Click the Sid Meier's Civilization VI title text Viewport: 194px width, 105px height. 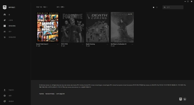[118, 44]
